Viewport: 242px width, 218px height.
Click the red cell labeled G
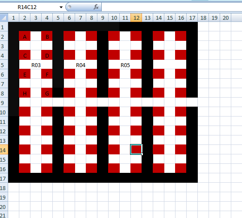[47, 93]
